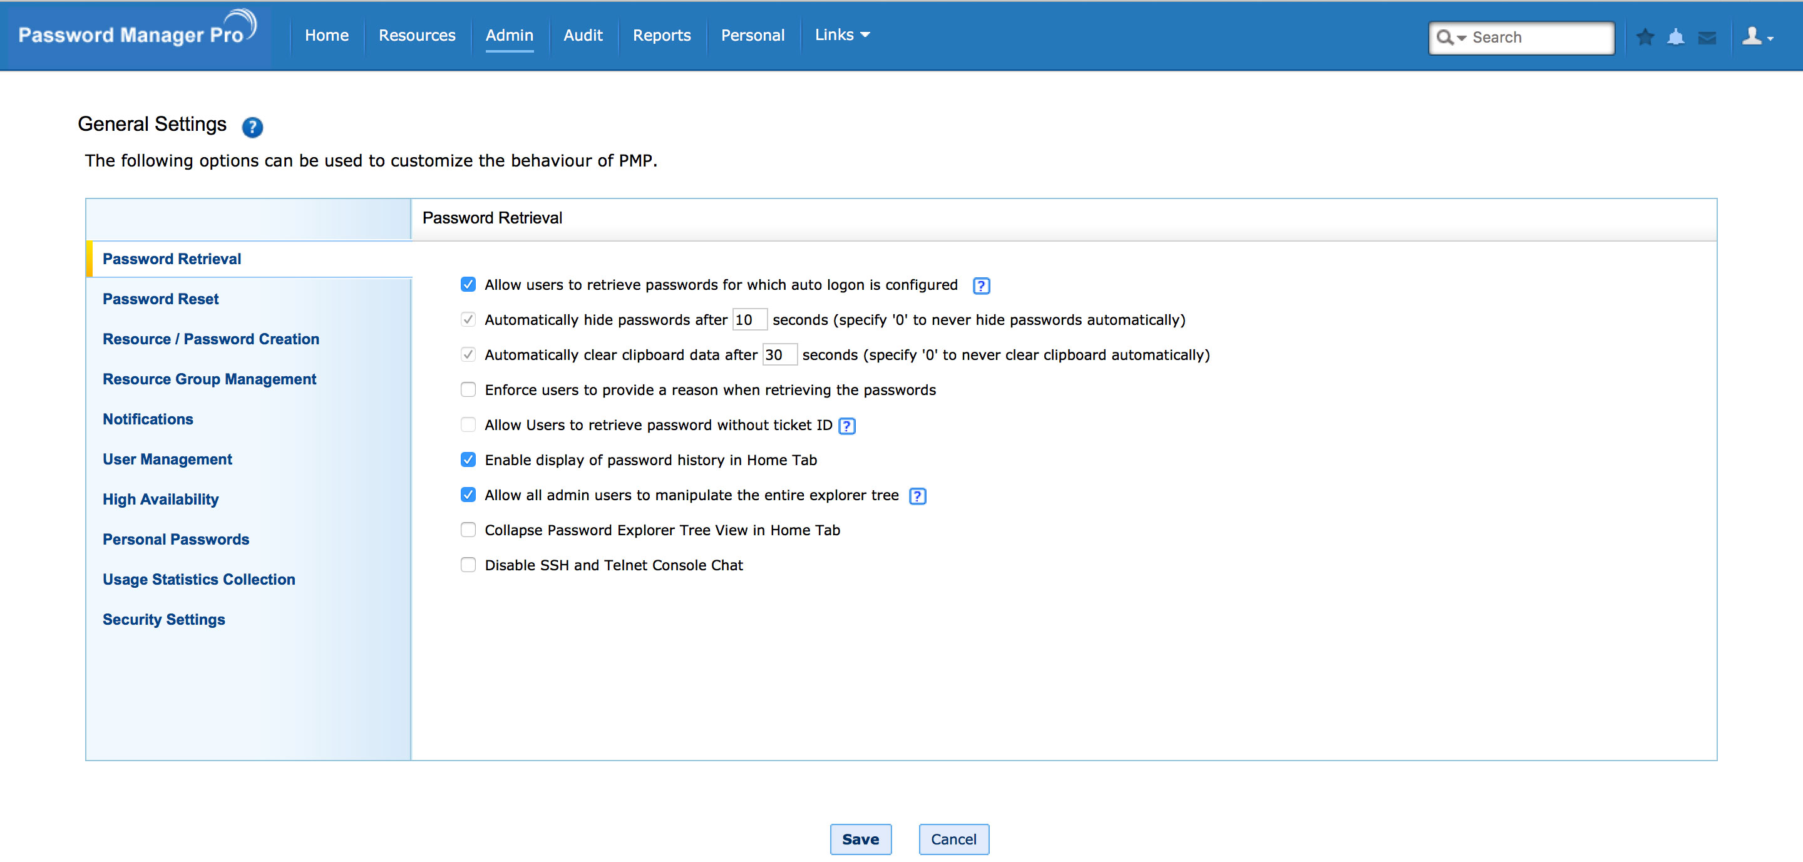
Task: Click the hide passwords seconds field
Action: [748, 320]
